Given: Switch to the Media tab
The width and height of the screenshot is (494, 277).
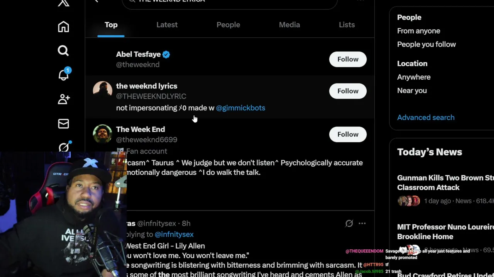Looking at the screenshot, I should (289, 25).
